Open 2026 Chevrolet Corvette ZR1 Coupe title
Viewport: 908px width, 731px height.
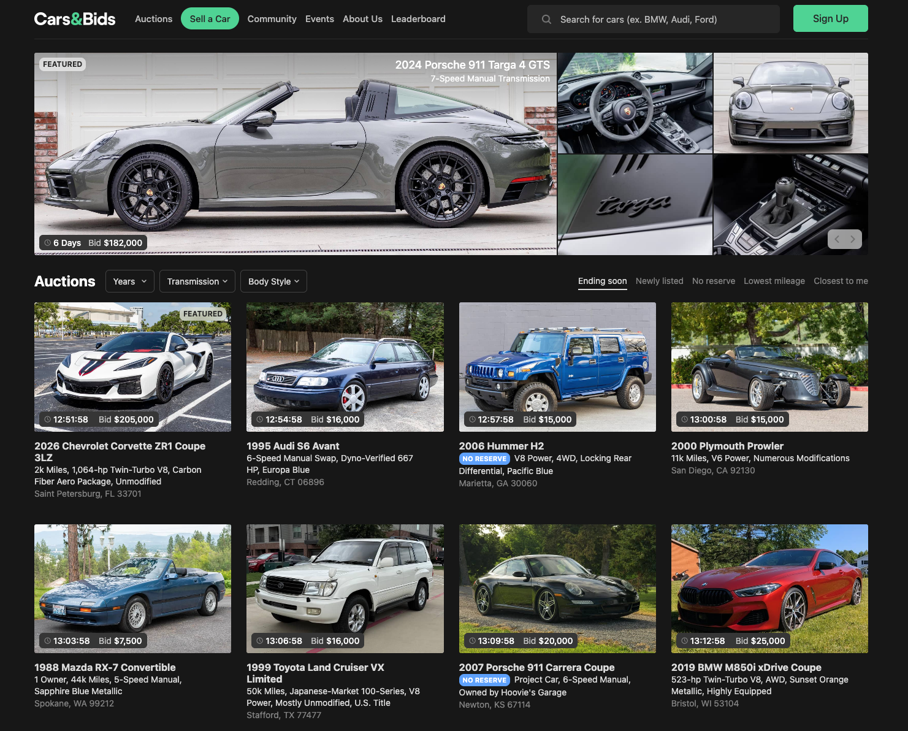point(120,452)
